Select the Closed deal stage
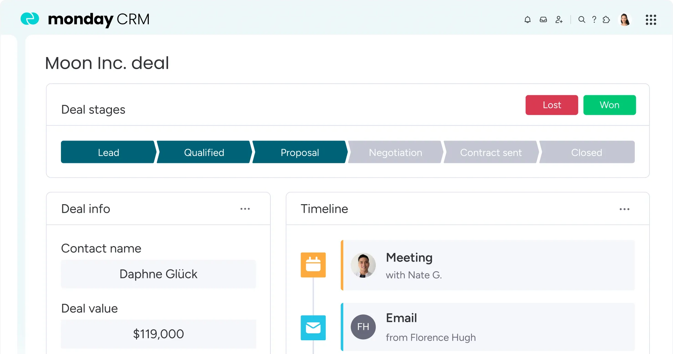Screen dimensions: 673x354 (x=587, y=152)
